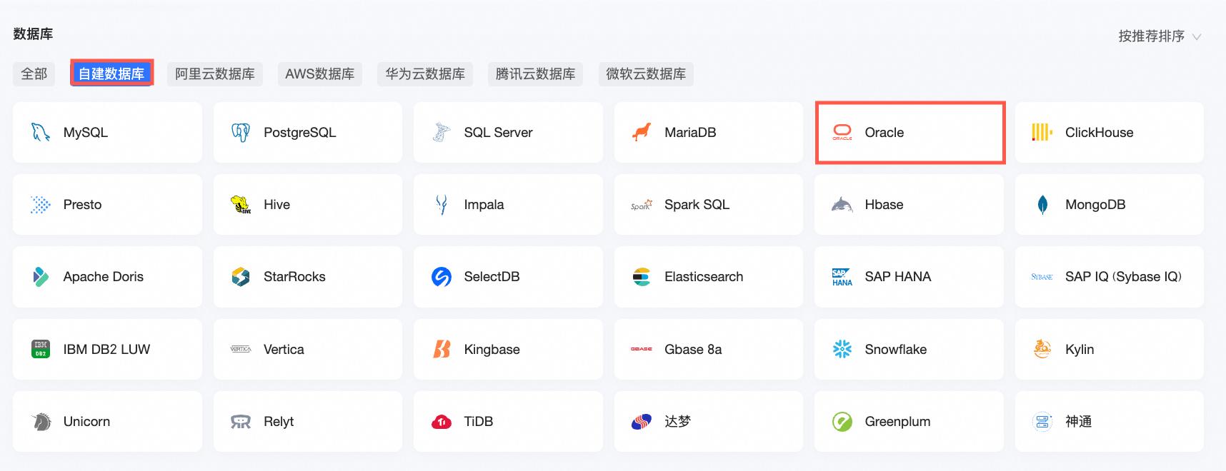The image size is (1226, 471).
Task: Click the SelectDB blue circle icon
Action: [x=442, y=277]
